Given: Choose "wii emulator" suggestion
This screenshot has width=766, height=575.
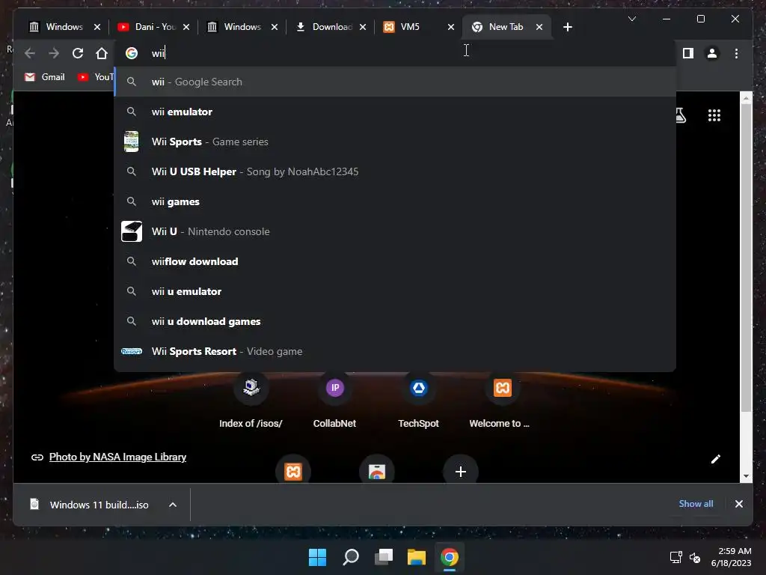Looking at the screenshot, I should click(x=395, y=112).
